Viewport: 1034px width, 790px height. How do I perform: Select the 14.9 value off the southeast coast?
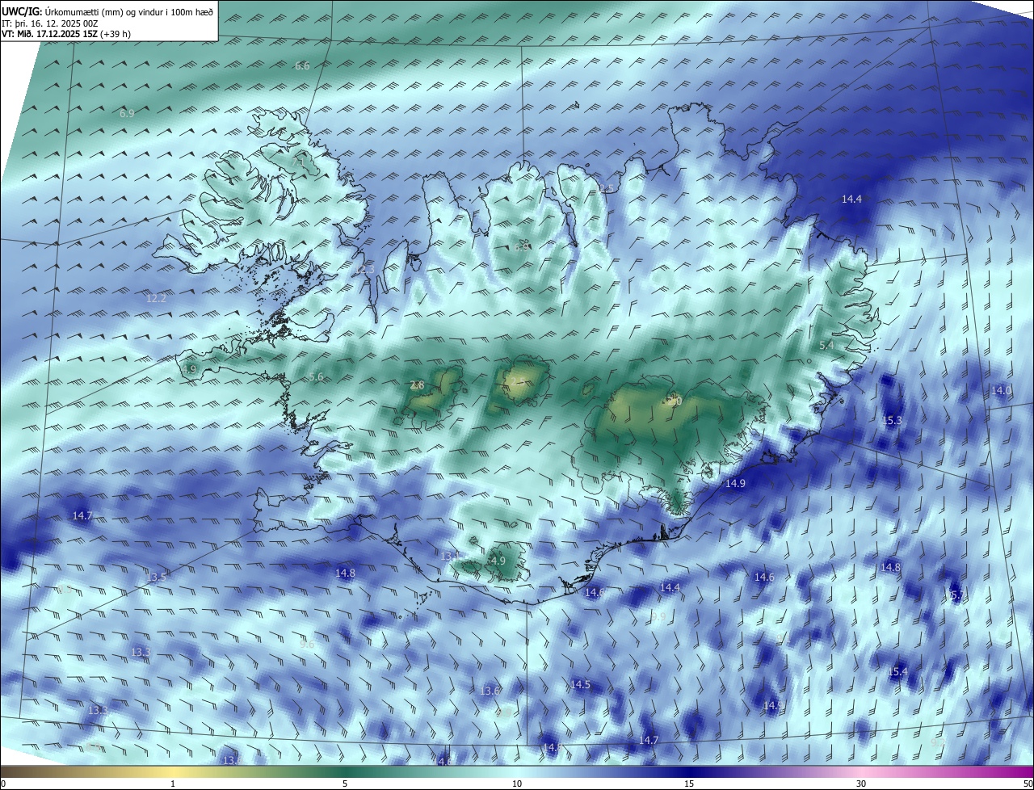(735, 484)
